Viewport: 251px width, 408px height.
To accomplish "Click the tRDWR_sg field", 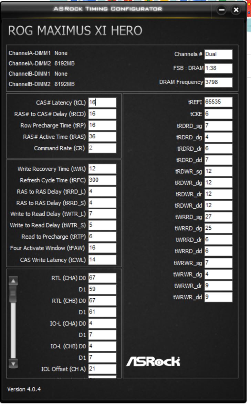I will [x=218, y=171].
